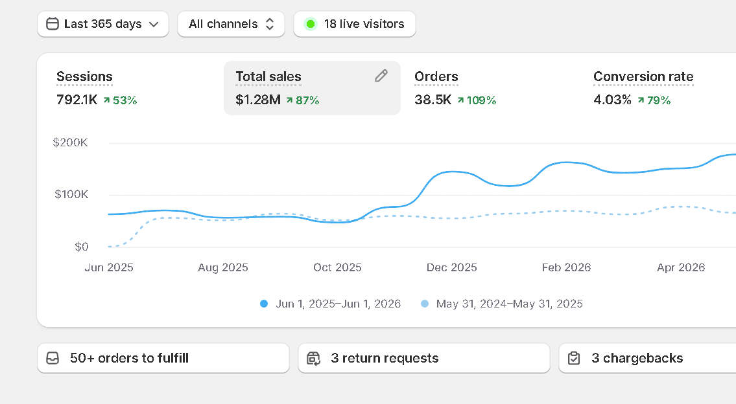This screenshot has width=736, height=404.
Task: Click the inbox icon on orders to fulfill
Action: [53, 358]
